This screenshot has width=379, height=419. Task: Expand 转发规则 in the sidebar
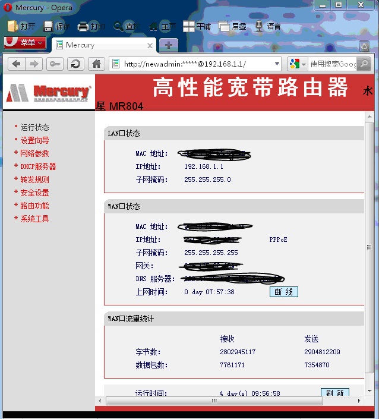pyautogui.click(x=34, y=179)
